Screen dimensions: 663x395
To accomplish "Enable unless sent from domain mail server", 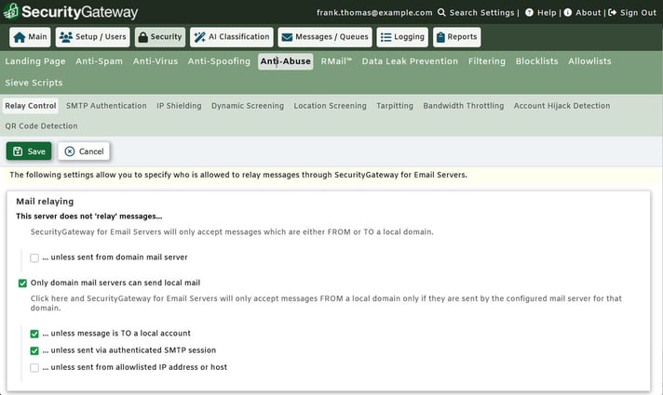I will [x=34, y=257].
